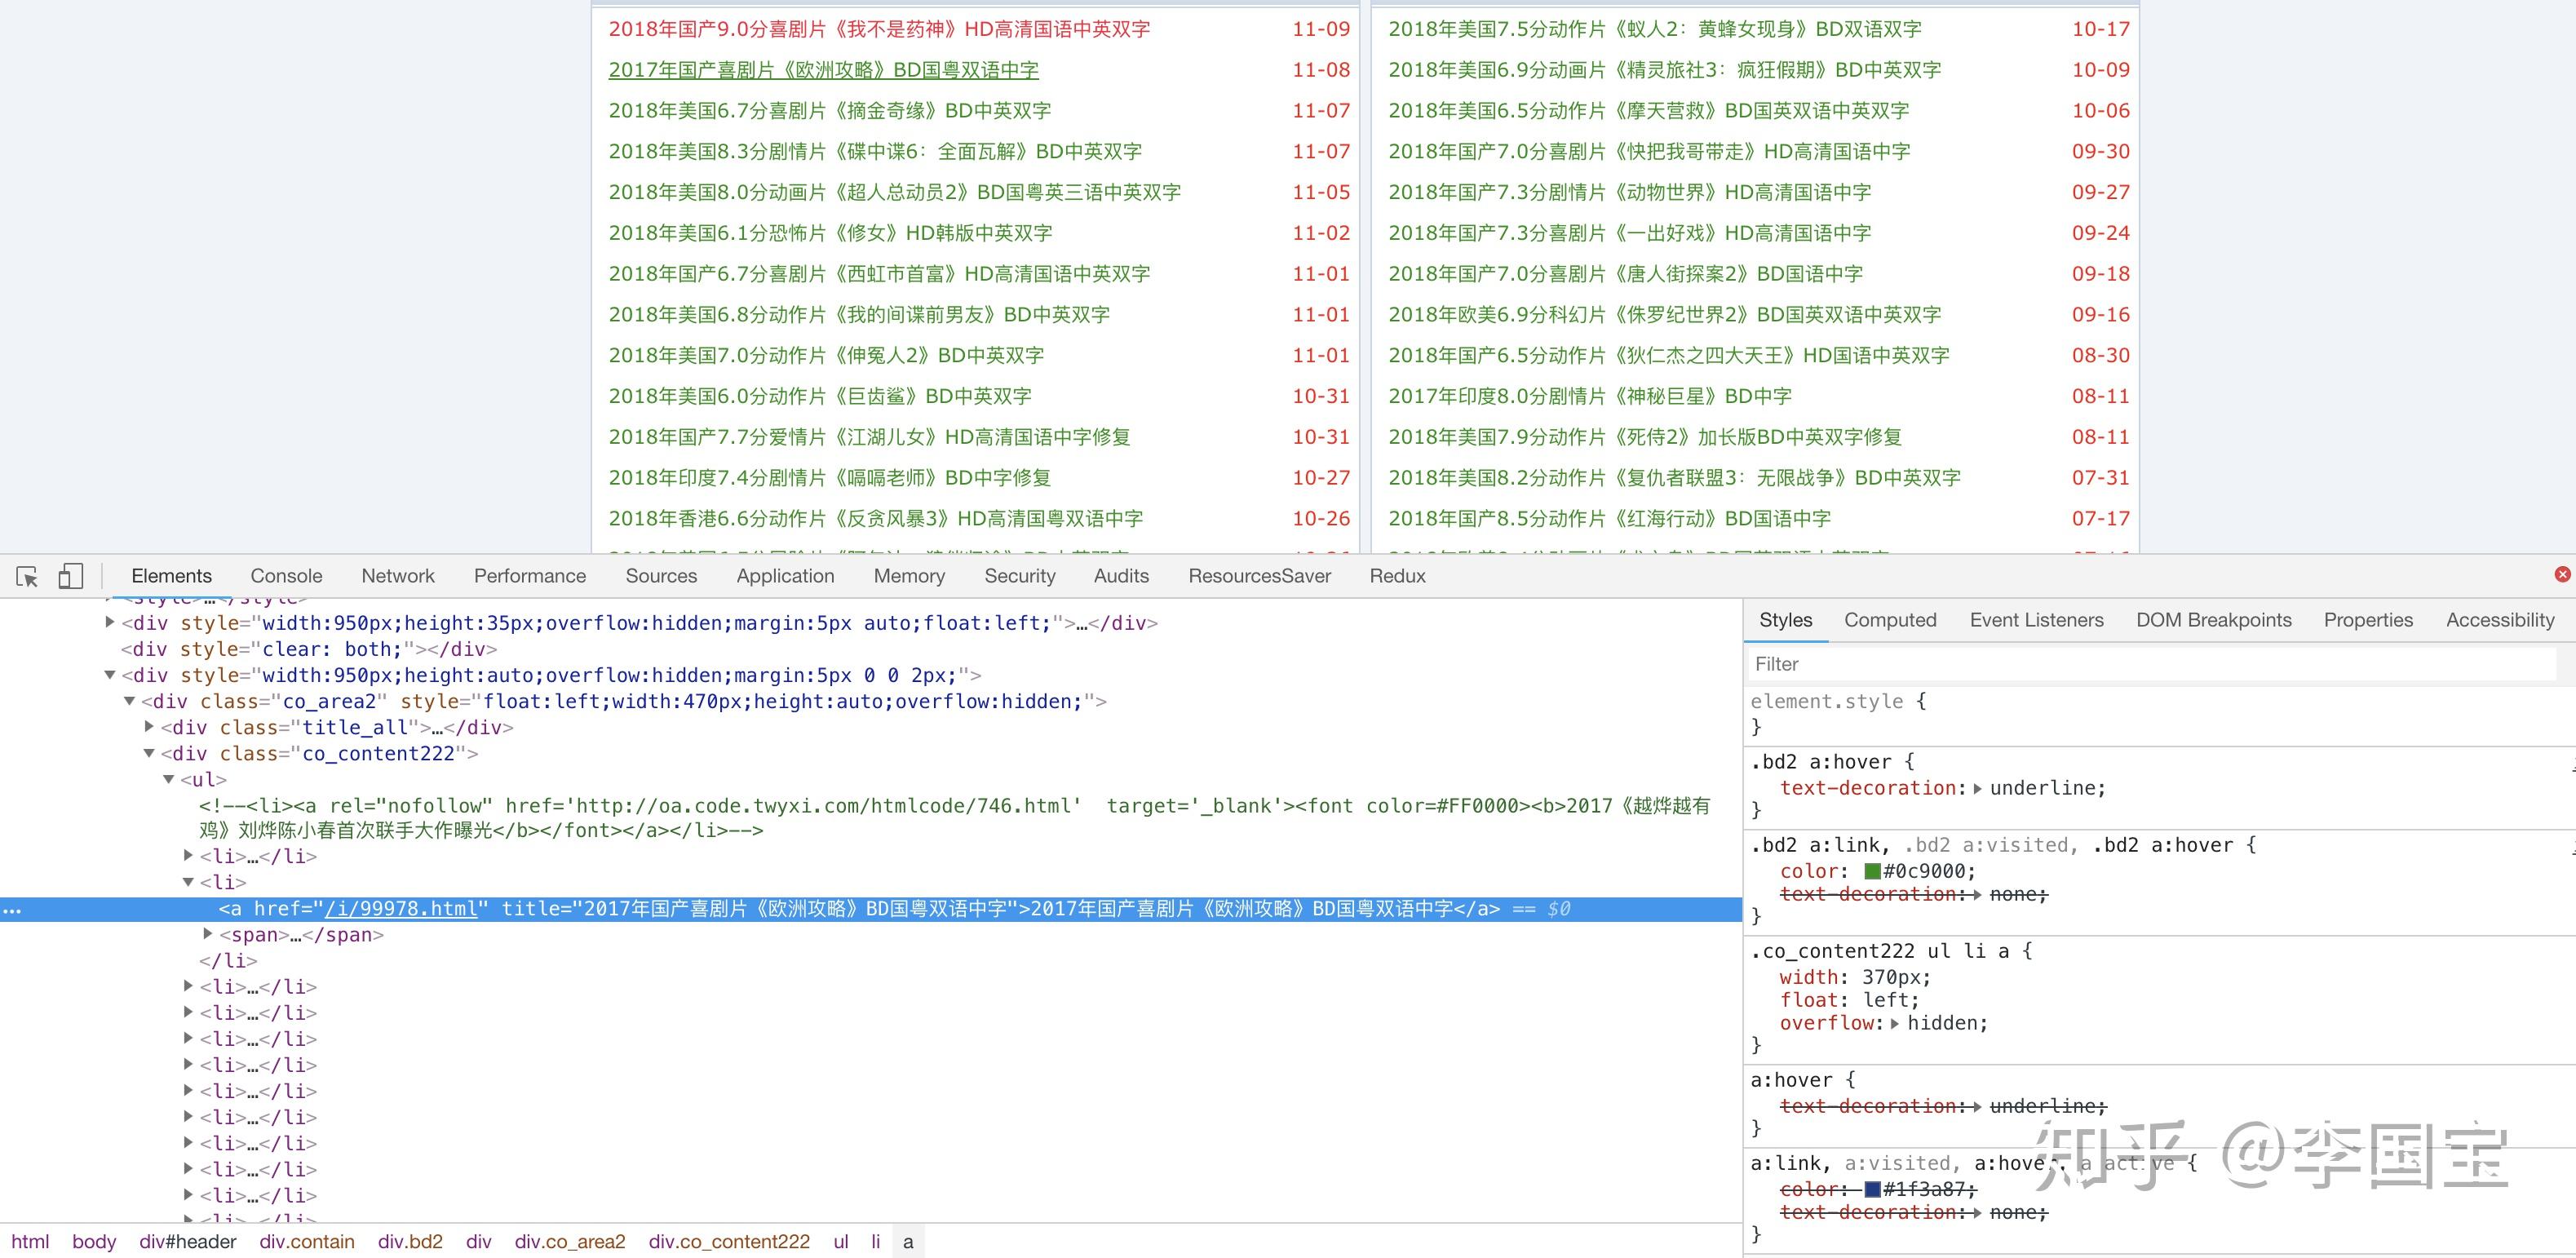The height and width of the screenshot is (1258, 2576).
Task: Select html in the breadcrumb bar
Action: tap(30, 1241)
